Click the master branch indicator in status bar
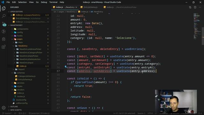The width and height of the screenshot is (204, 115). pyautogui.click(x=7, y=113)
